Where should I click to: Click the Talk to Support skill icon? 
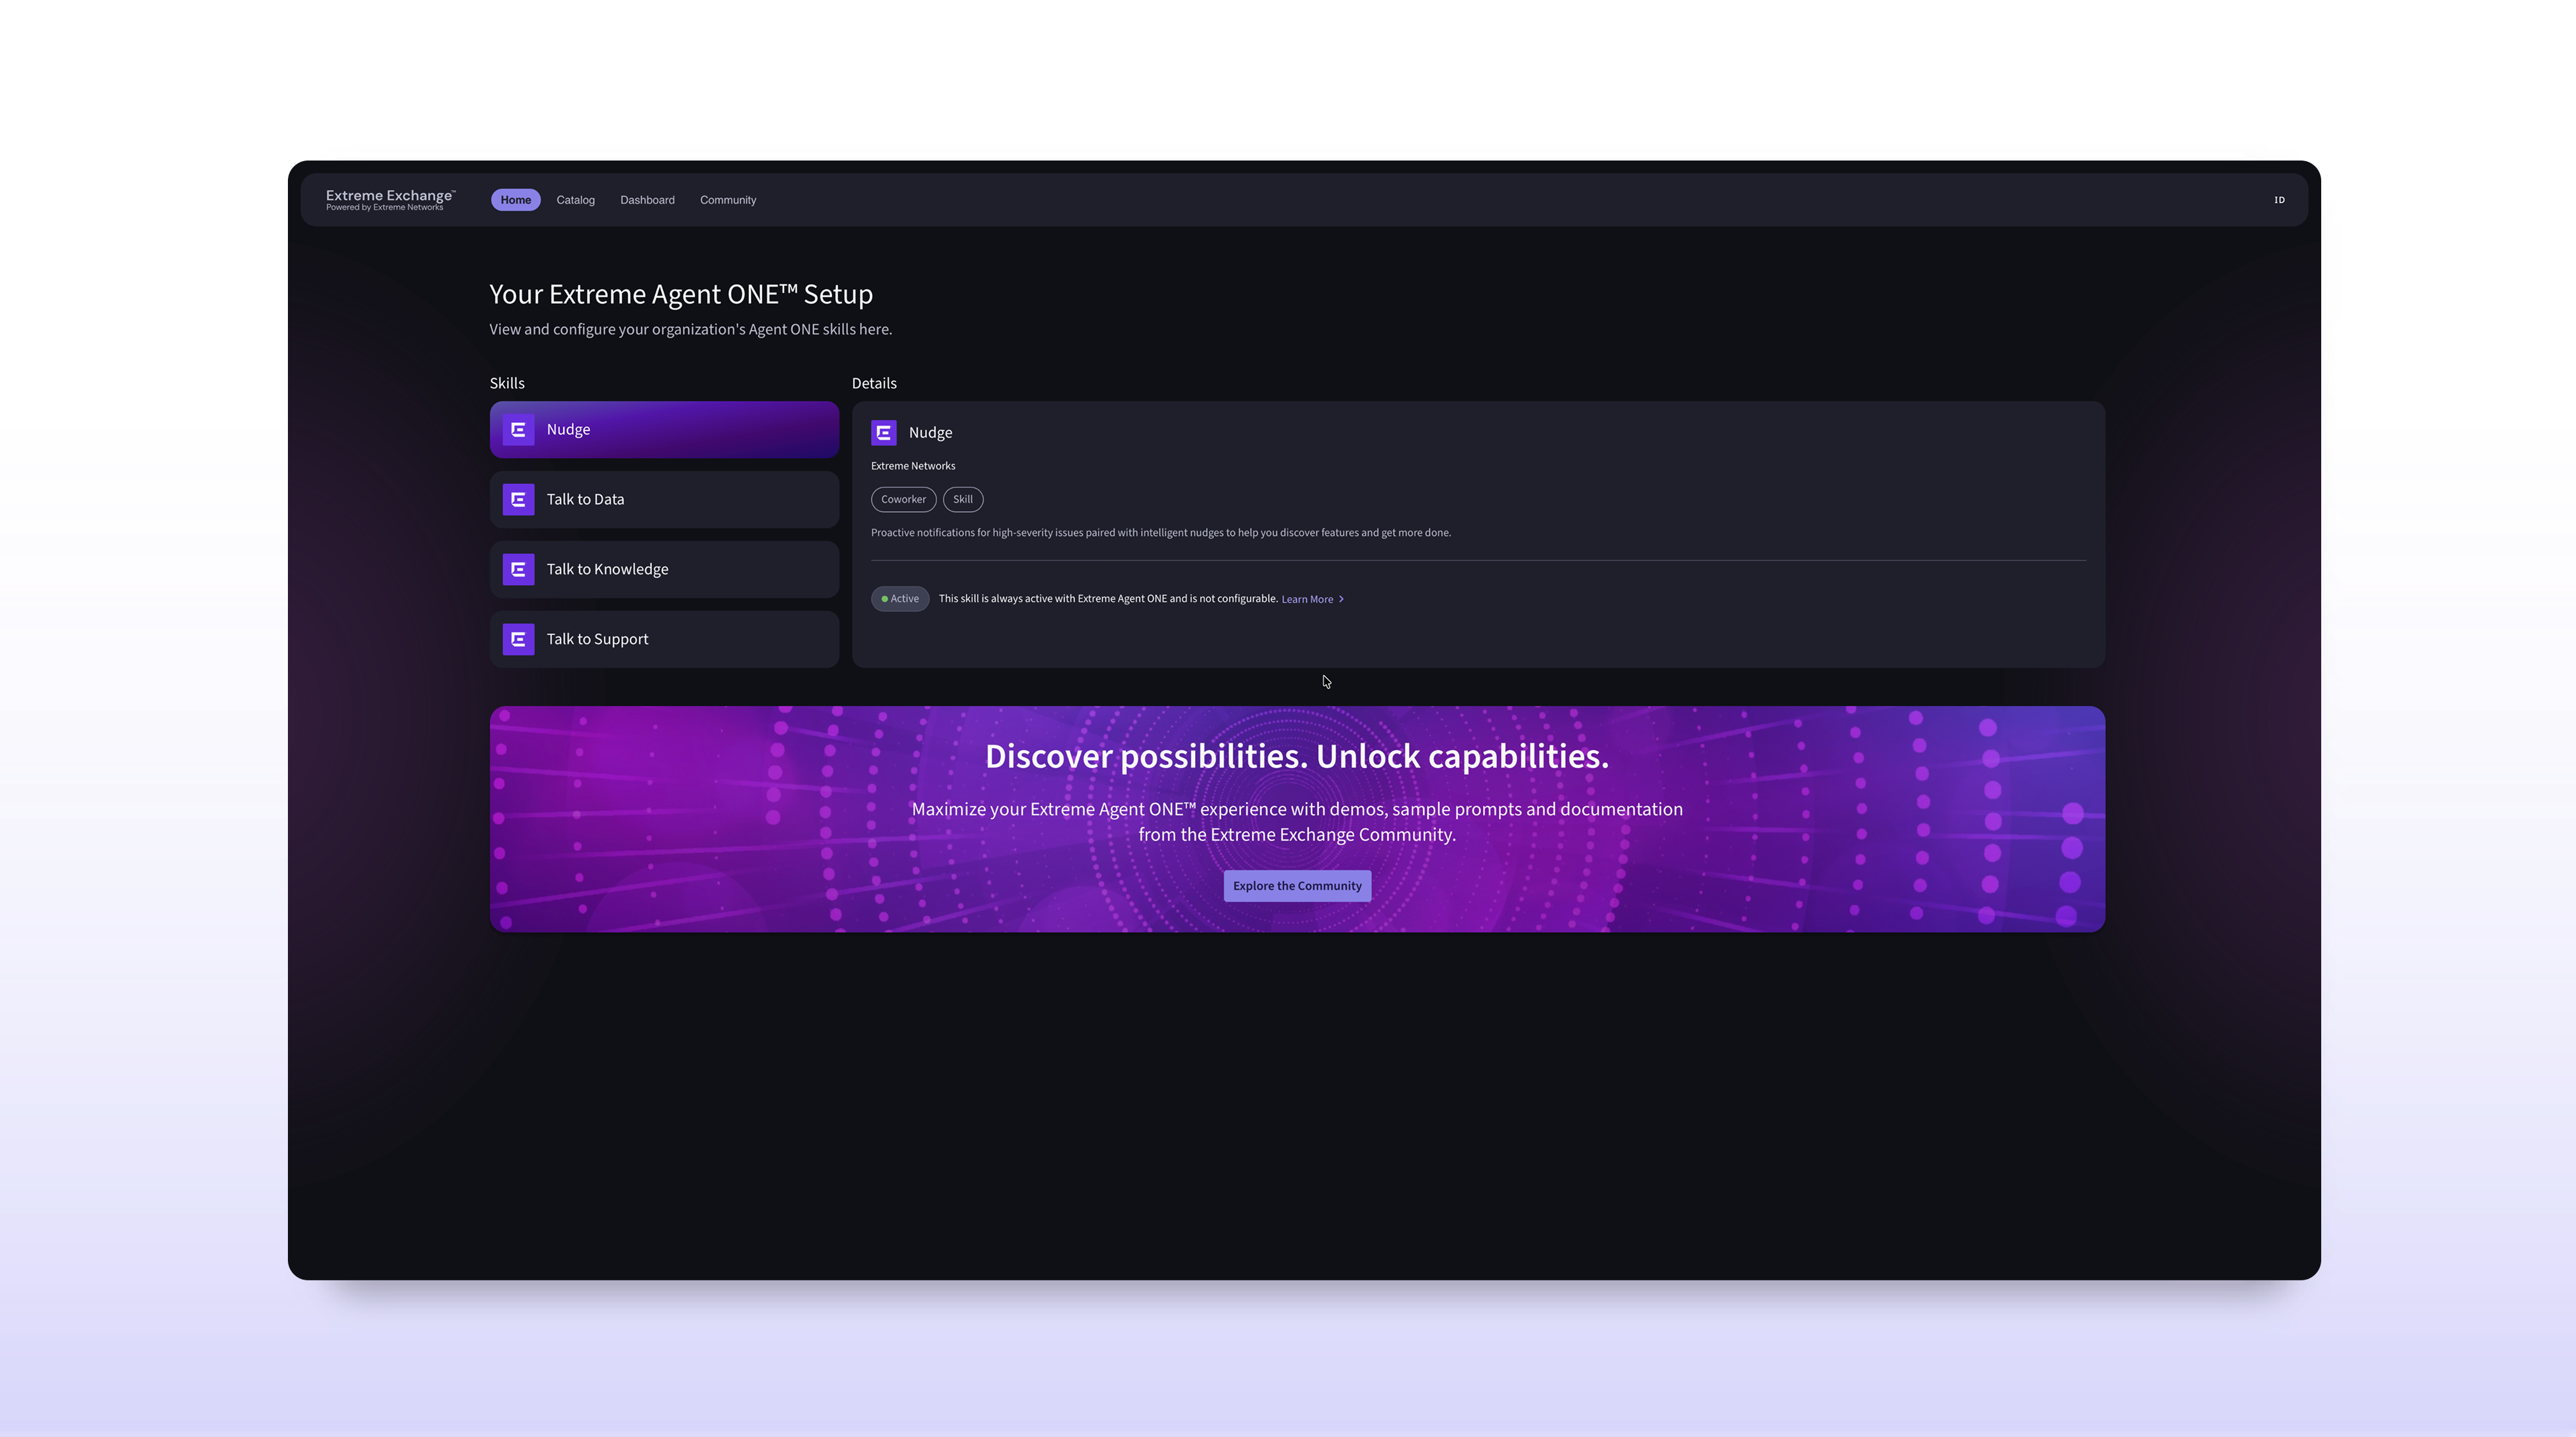(x=518, y=639)
